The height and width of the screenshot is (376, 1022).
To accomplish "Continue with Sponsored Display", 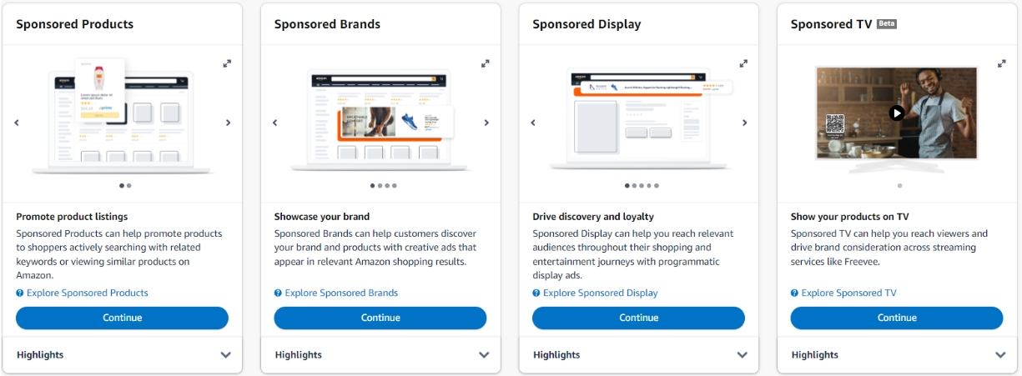I will tap(638, 318).
